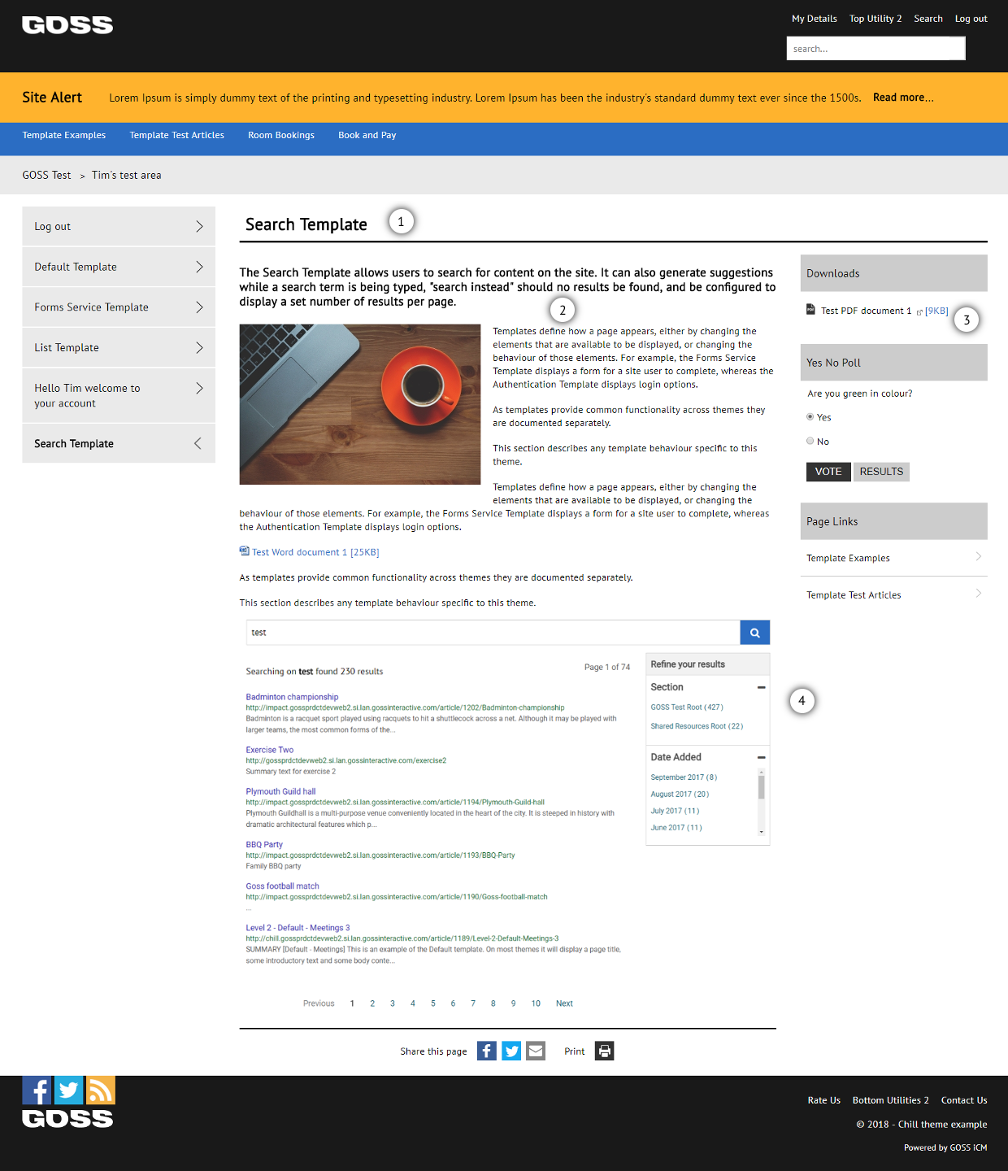The width and height of the screenshot is (1008, 1171).
Task: Click the VOTE button
Action: click(x=828, y=472)
